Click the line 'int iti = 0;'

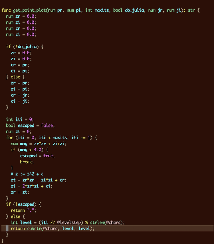coord(20,119)
